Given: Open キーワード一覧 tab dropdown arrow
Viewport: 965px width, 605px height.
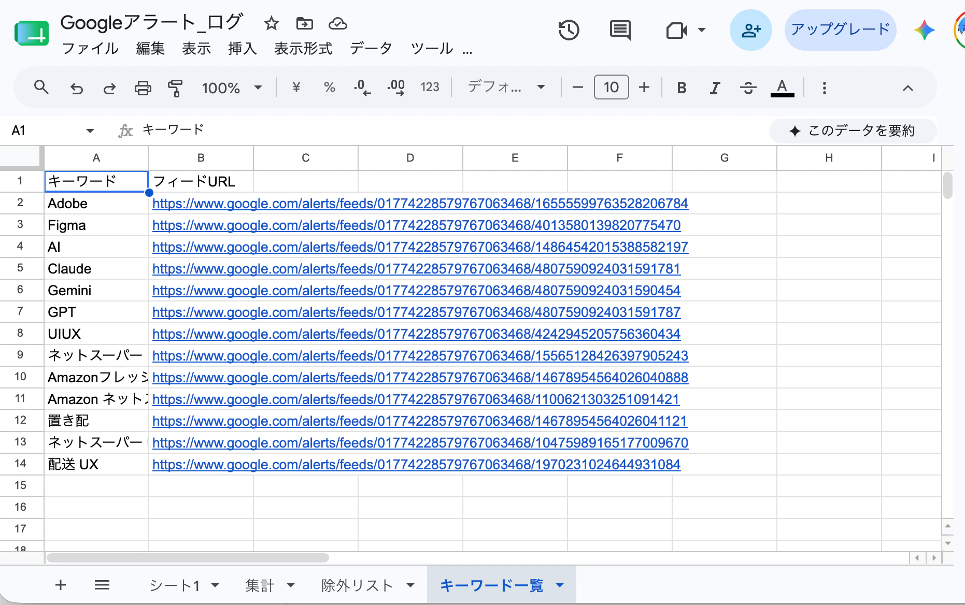Looking at the screenshot, I should [560, 585].
